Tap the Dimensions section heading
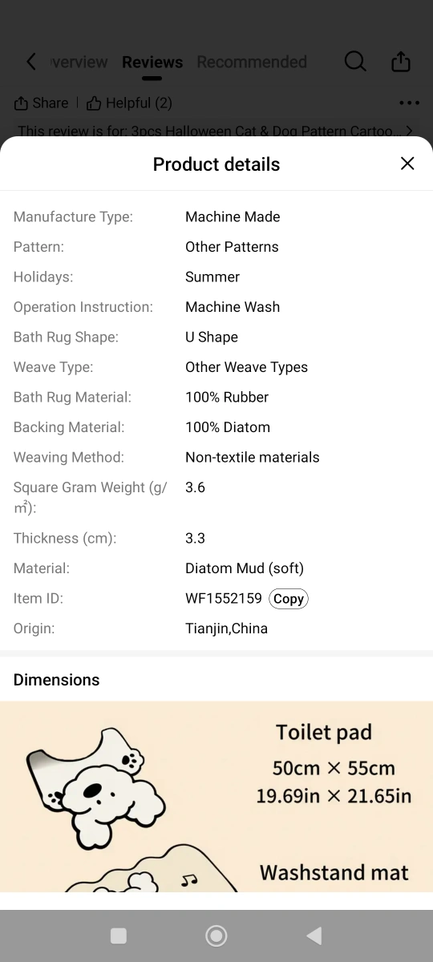 (x=57, y=680)
